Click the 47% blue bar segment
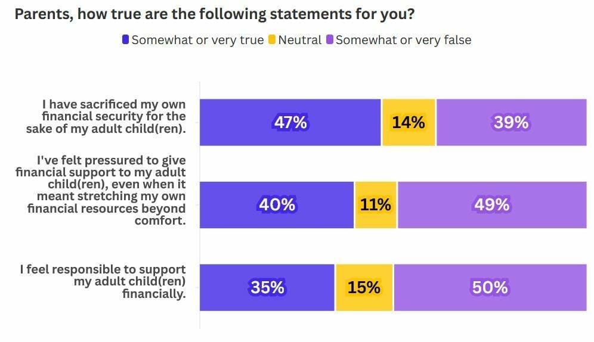 (x=290, y=122)
